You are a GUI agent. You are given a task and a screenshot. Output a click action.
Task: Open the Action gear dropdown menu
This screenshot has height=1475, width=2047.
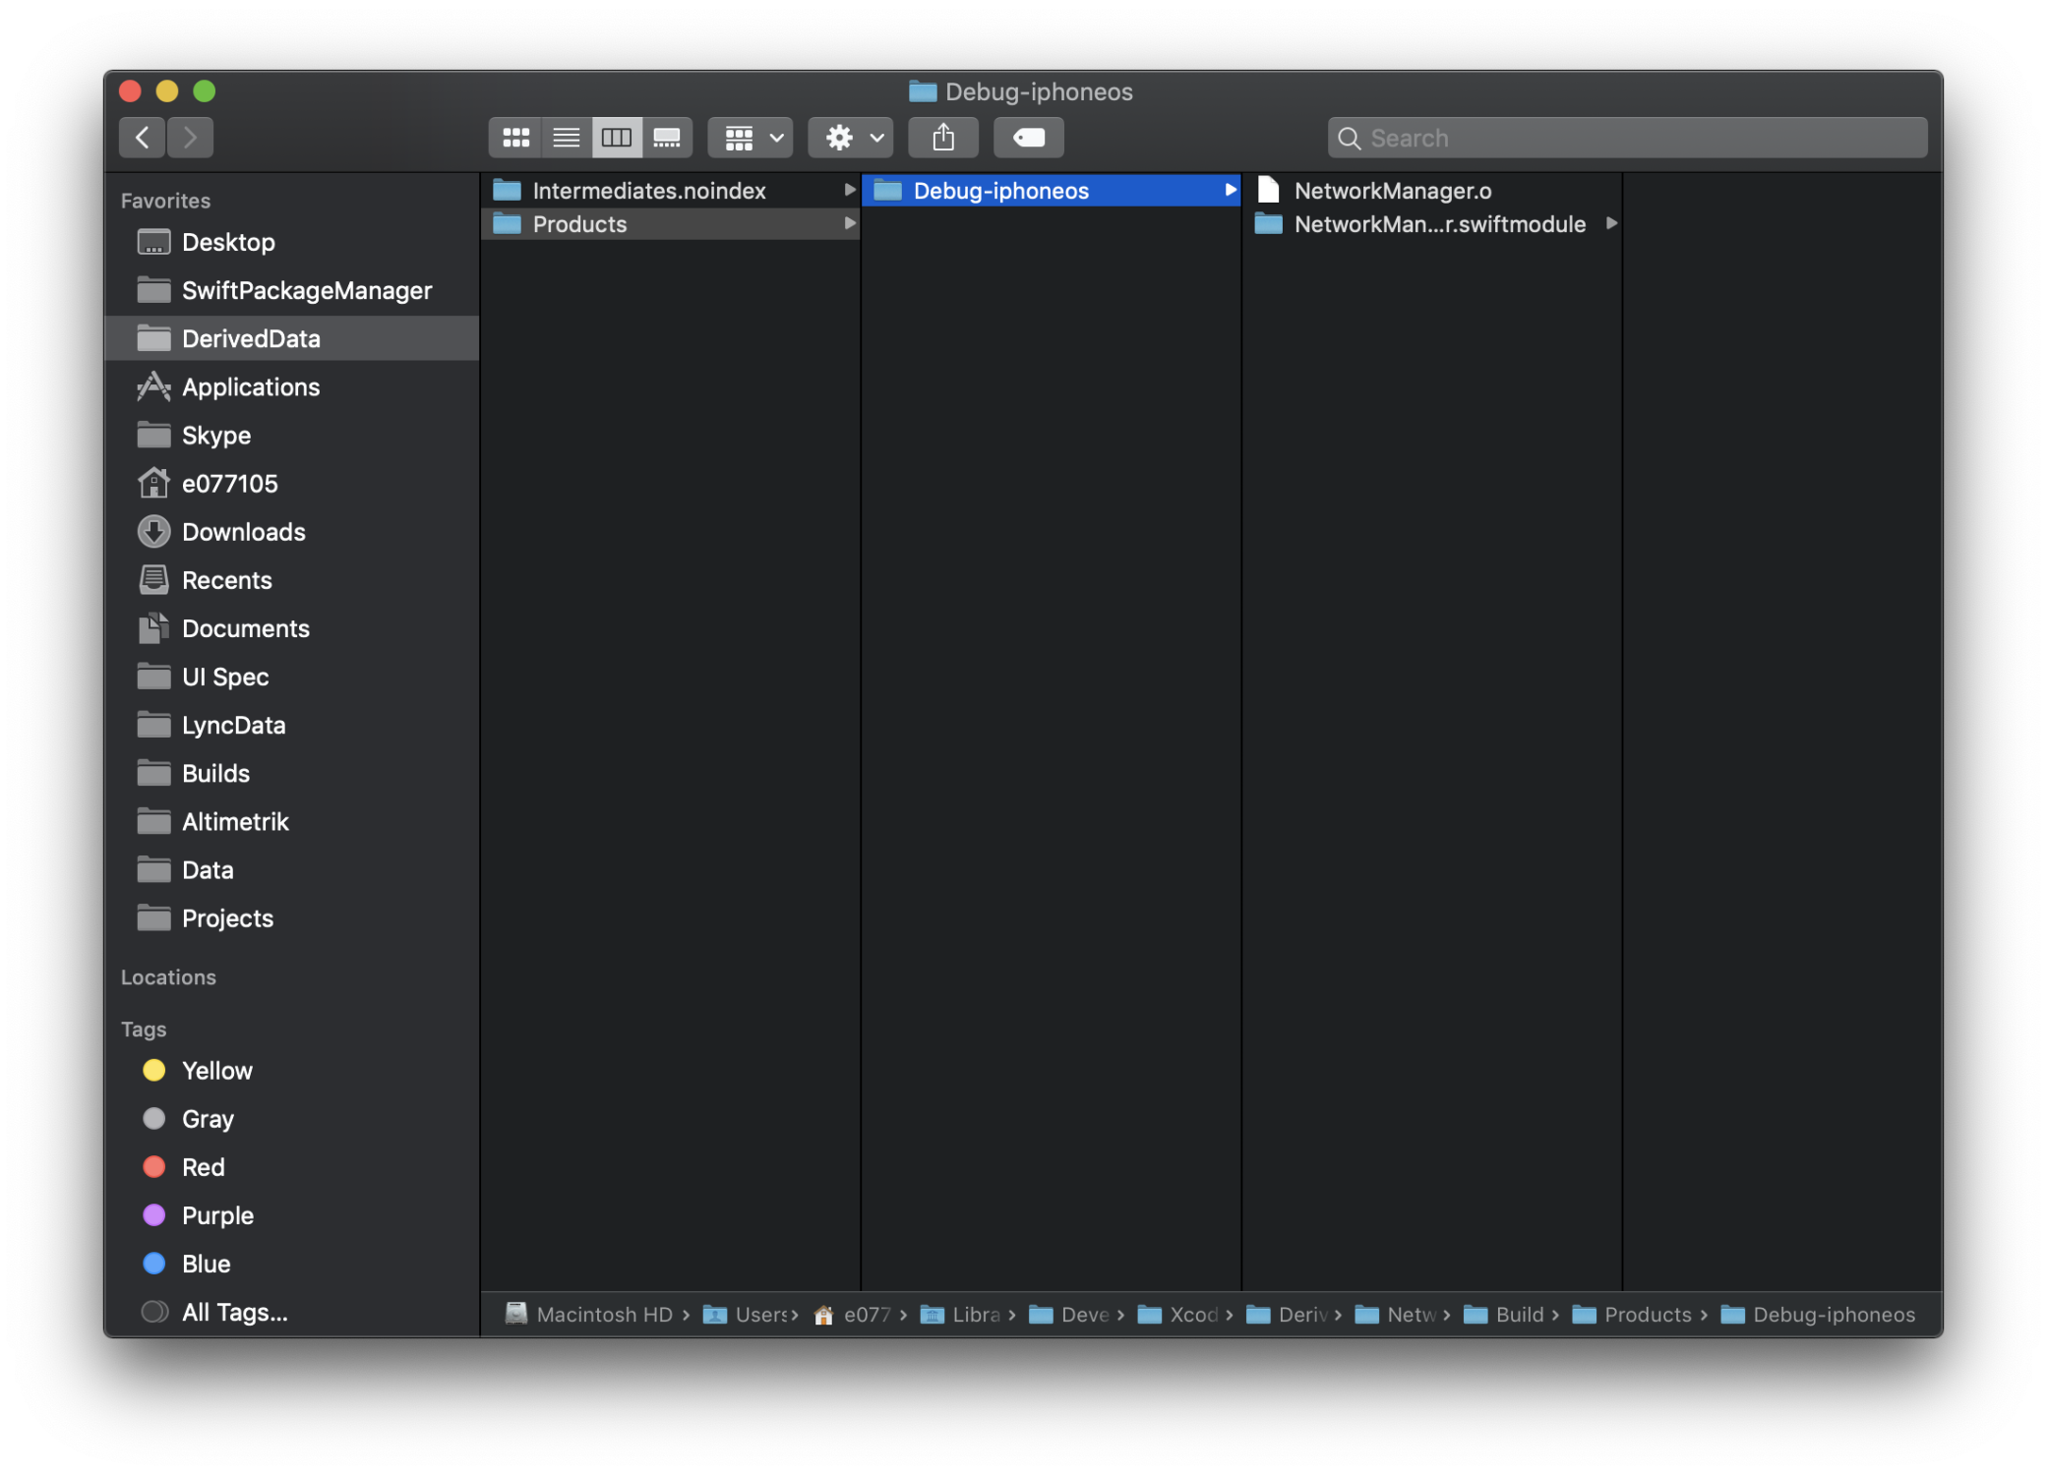[x=851, y=138]
